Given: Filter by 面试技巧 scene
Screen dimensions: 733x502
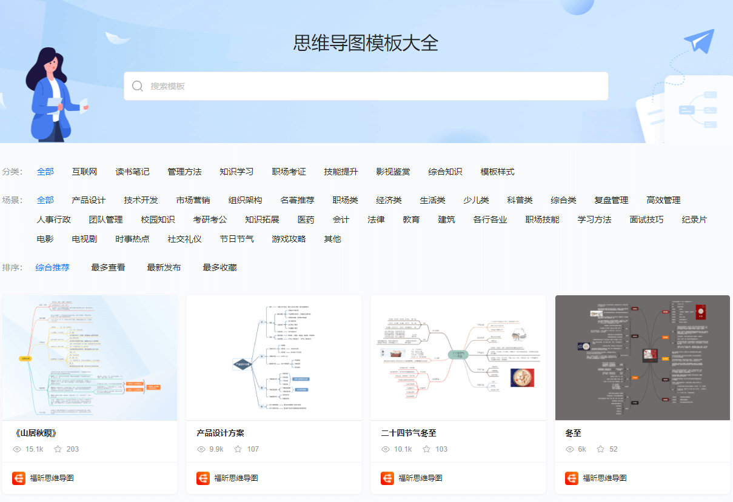Looking at the screenshot, I should 646,219.
